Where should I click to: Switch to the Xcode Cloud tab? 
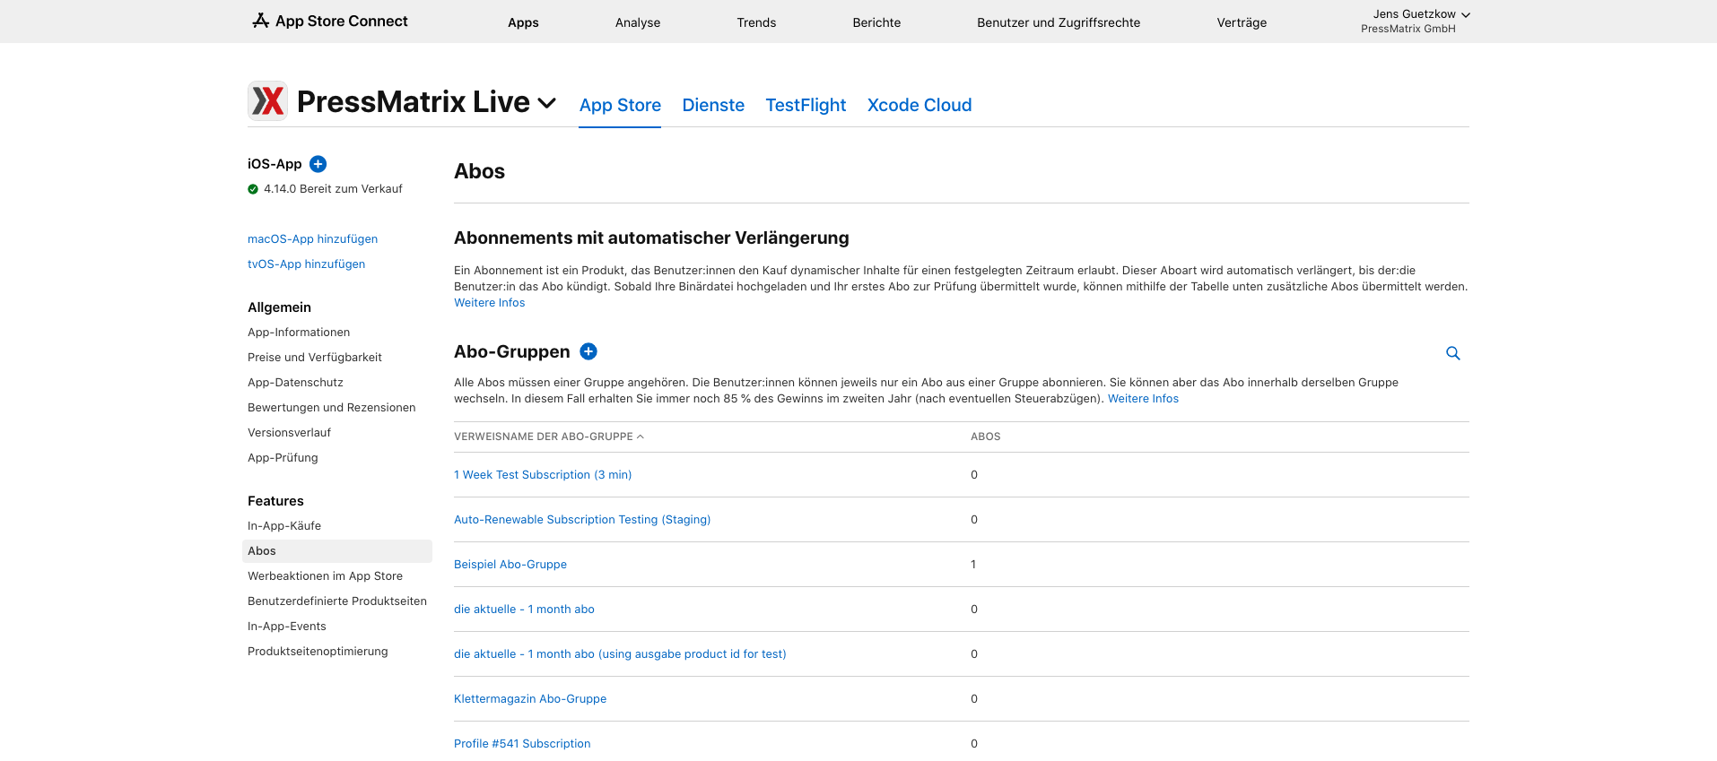point(920,105)
